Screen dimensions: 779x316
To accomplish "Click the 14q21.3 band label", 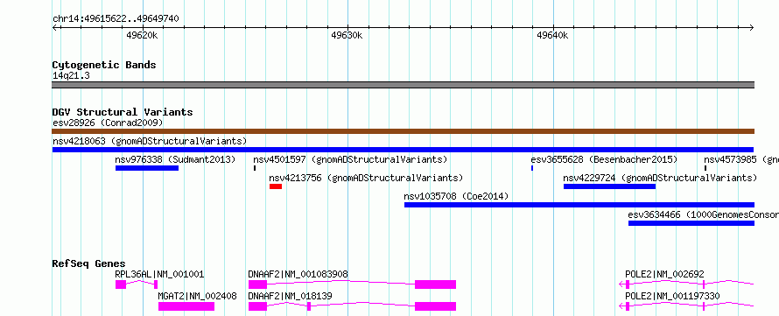I will [71, 75].
